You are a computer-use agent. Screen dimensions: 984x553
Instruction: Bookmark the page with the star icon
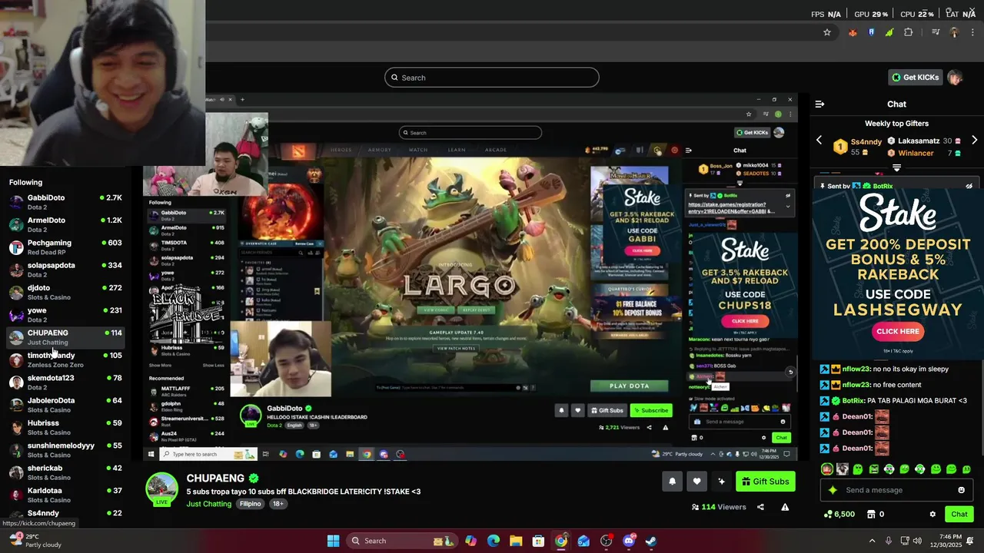[x=827, y=32]
